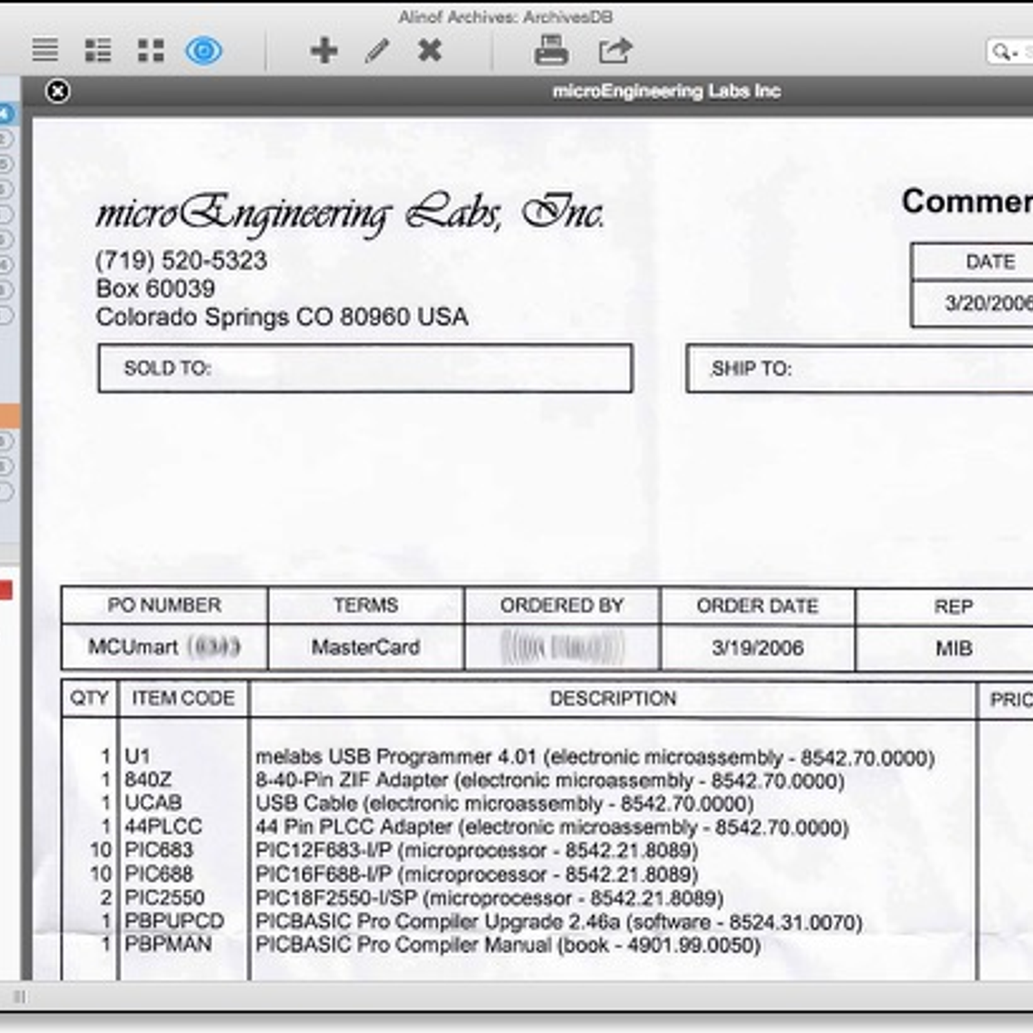
Task: Click the TERMS header cell
Action: click(x=366, y=605)
